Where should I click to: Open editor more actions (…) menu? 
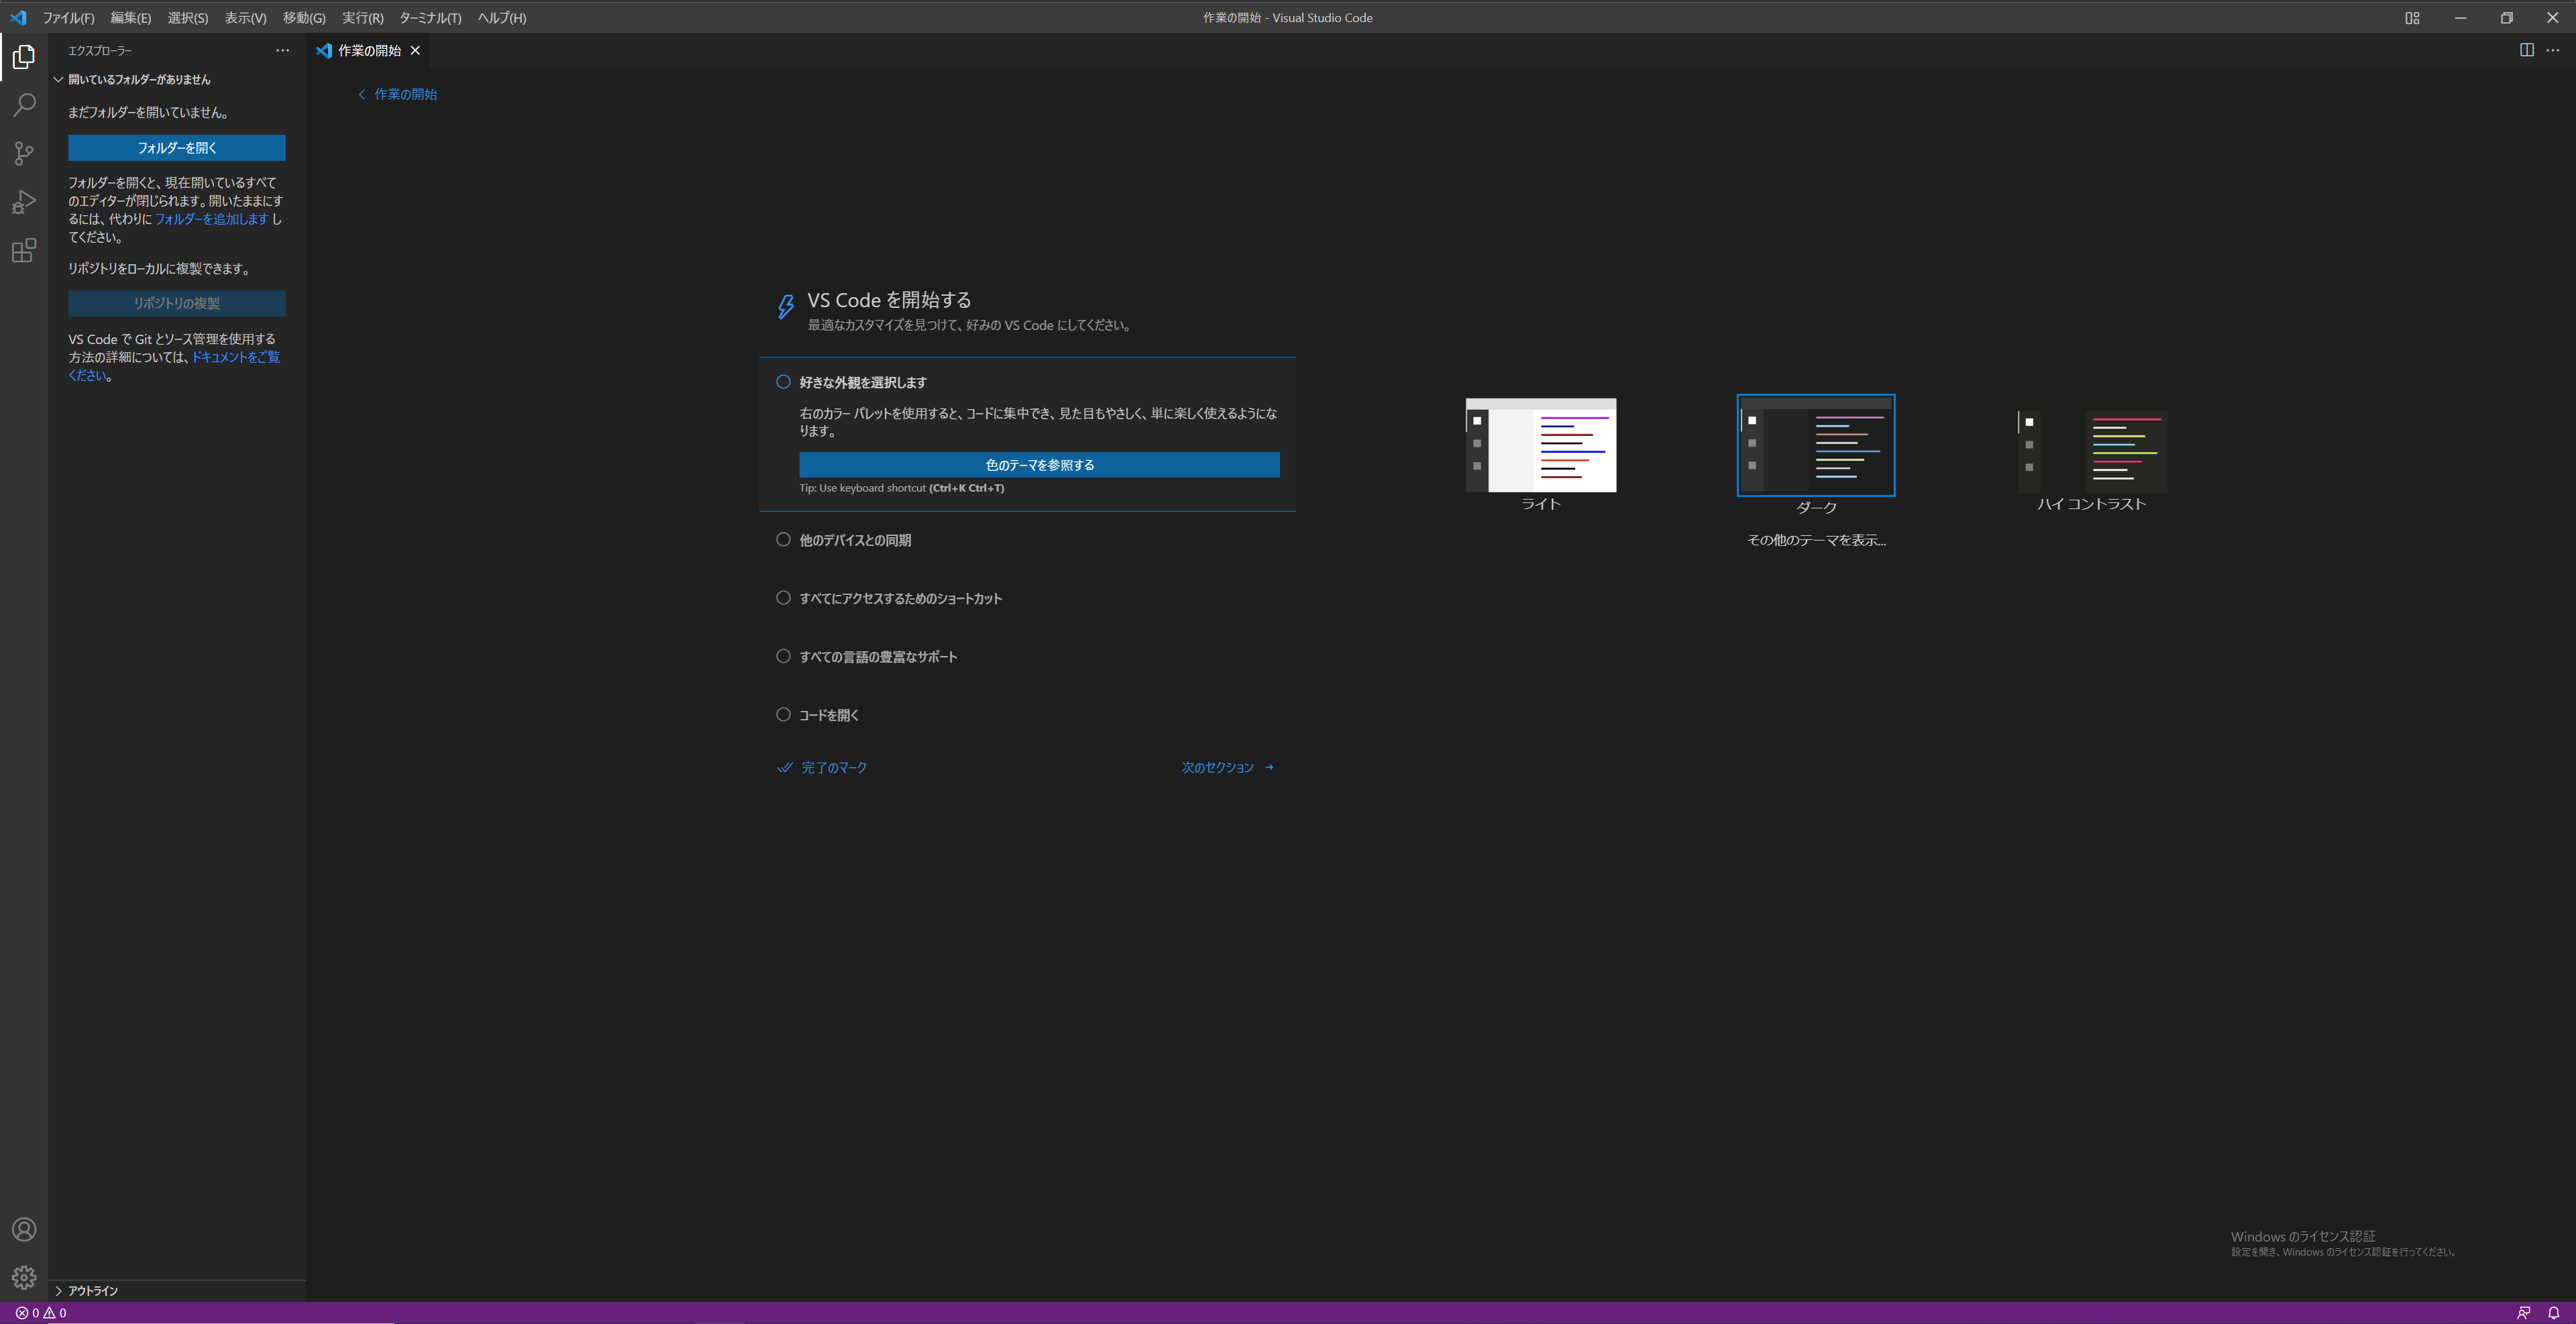2553,50
